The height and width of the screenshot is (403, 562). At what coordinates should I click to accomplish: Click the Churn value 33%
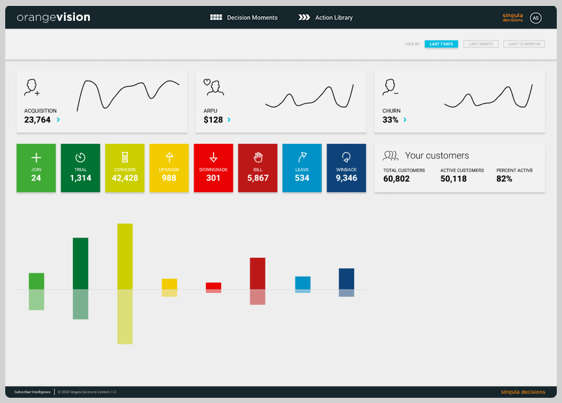point(391,120)
